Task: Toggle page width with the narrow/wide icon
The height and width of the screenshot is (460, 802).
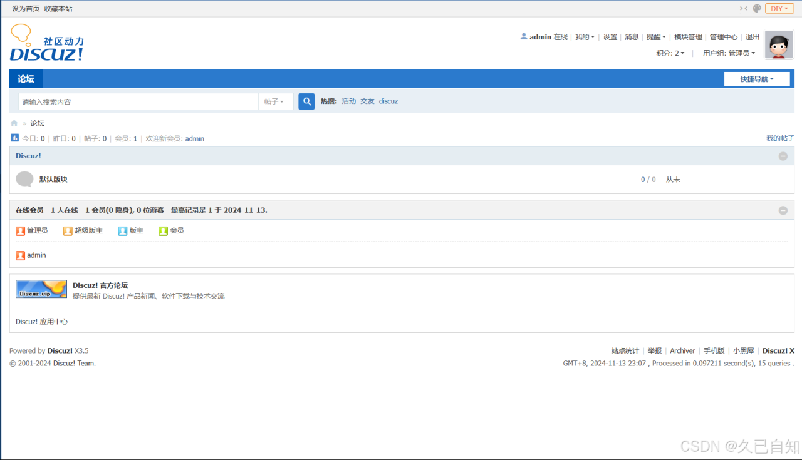Action: (x=744, y=8)
